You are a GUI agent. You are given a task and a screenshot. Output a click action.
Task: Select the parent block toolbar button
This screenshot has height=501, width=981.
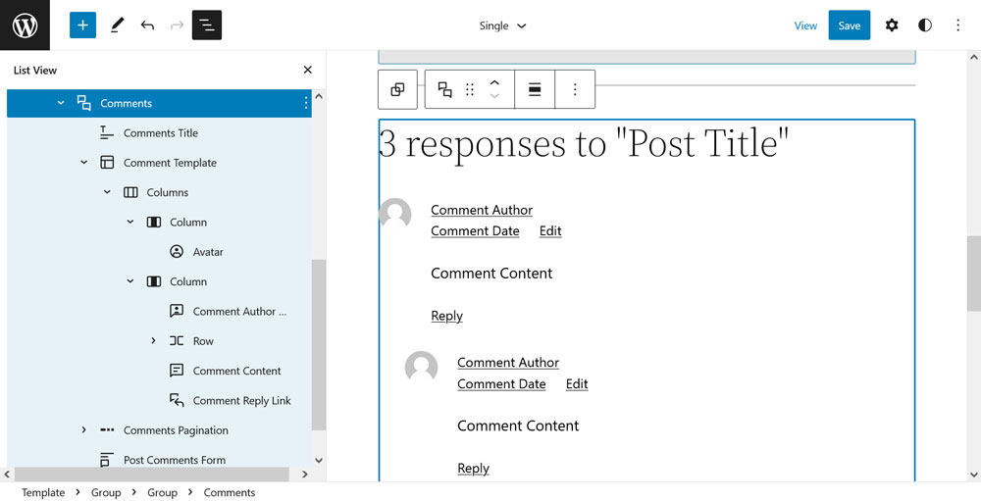click(397, 89)
